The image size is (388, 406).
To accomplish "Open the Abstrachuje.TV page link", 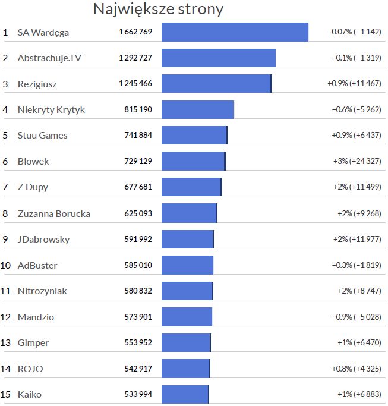I will (x=49, y=58).
